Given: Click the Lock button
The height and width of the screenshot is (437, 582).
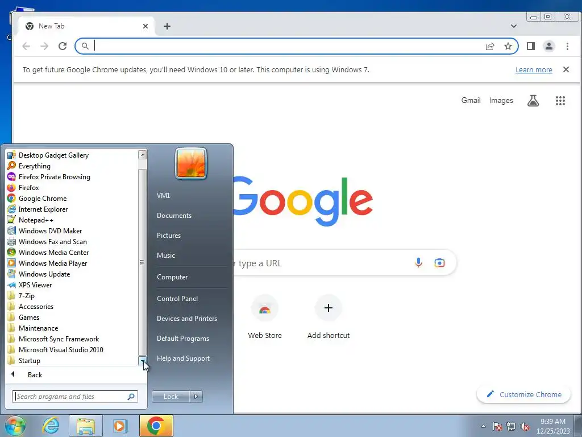Looking at the screenshot, I should click(171, 397).
